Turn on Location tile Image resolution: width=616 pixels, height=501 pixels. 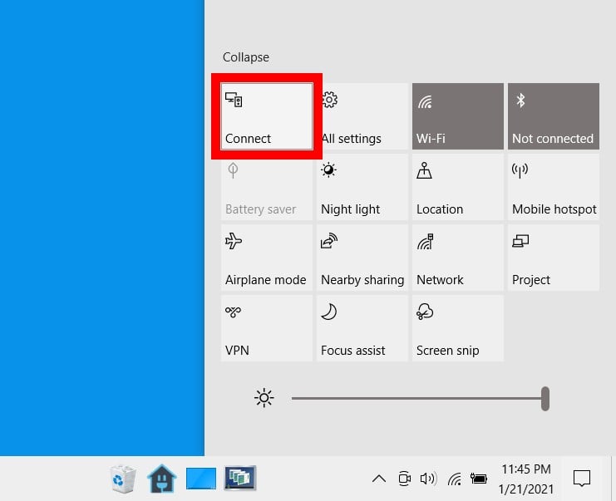click(x=457, y=187)
